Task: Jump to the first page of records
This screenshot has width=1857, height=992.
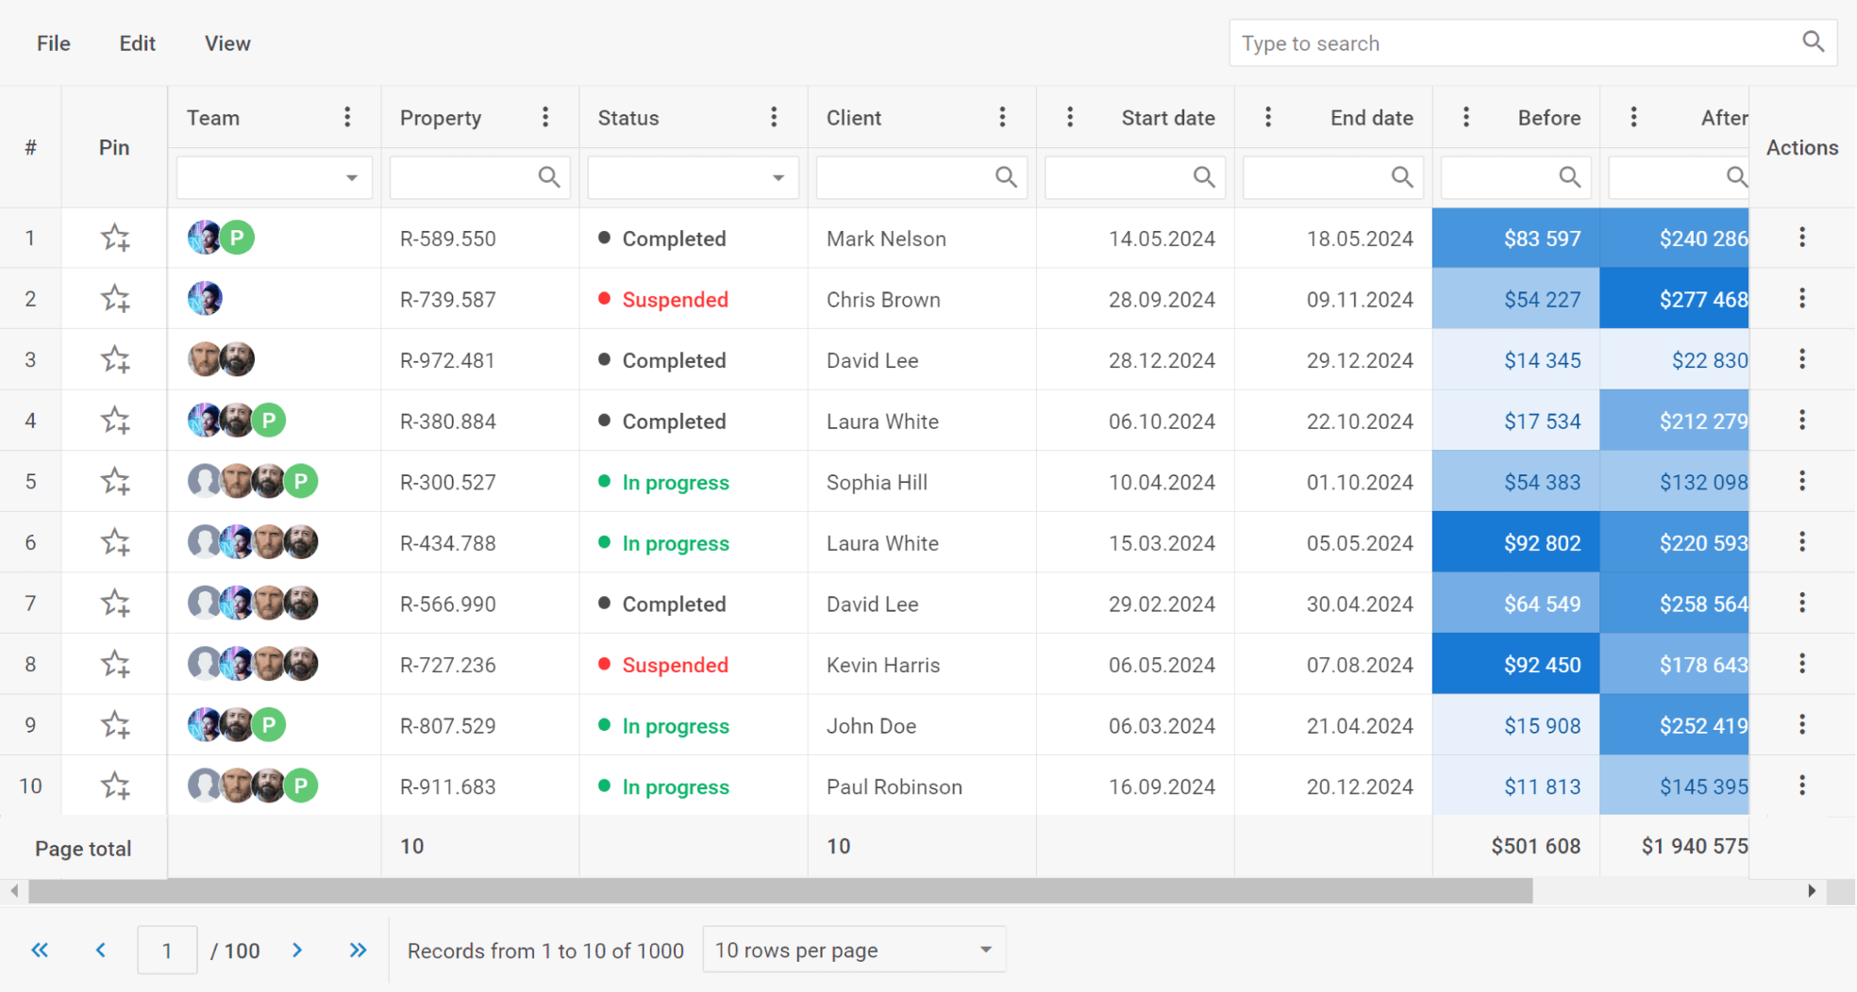Action: tap(40, 950)
